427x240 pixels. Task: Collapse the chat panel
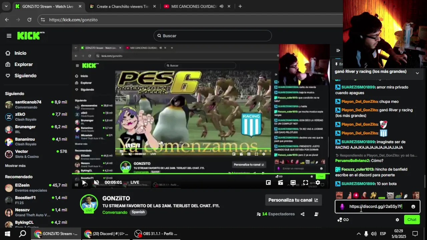[x=338, y=51]
